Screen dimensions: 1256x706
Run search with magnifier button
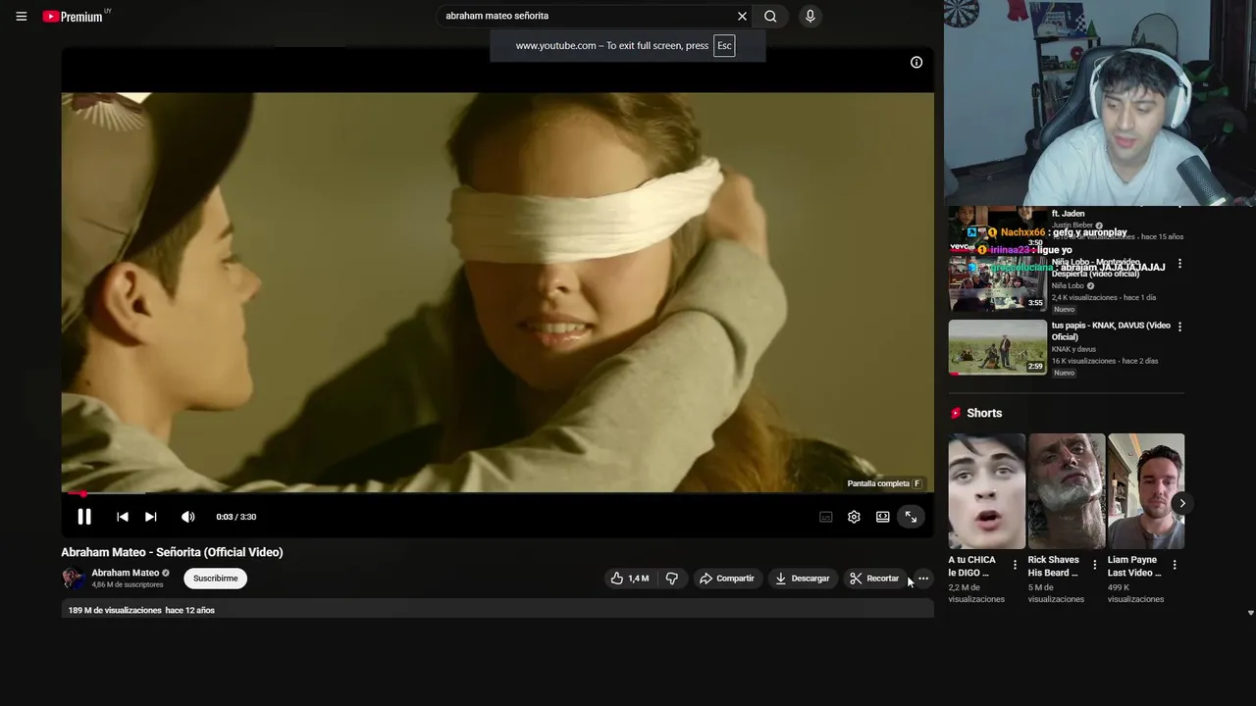click(x=770, y=16)
